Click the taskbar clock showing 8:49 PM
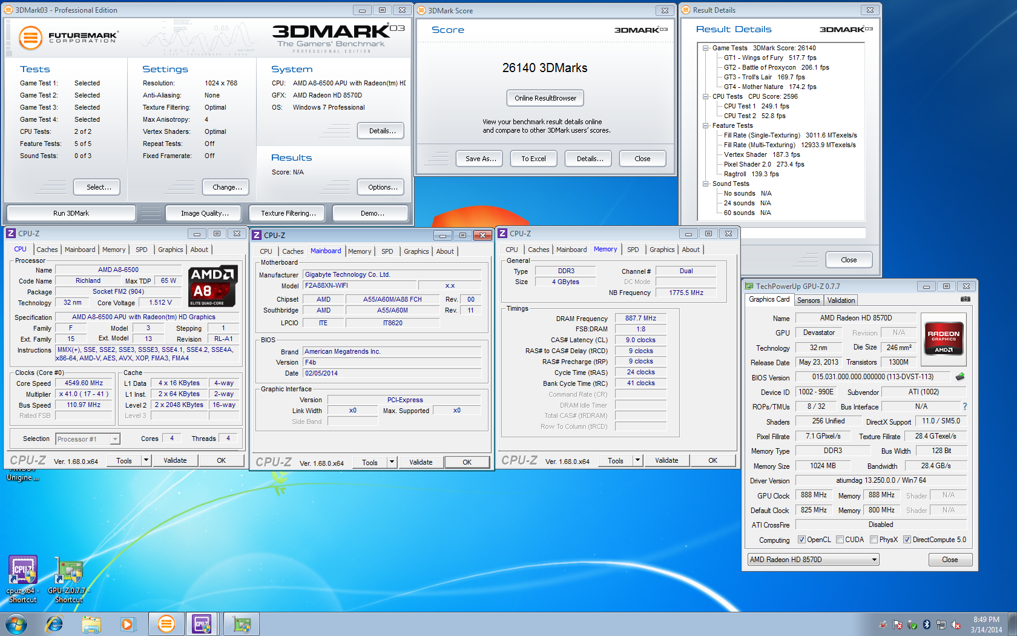1017x636 pixels. [986, 624]
